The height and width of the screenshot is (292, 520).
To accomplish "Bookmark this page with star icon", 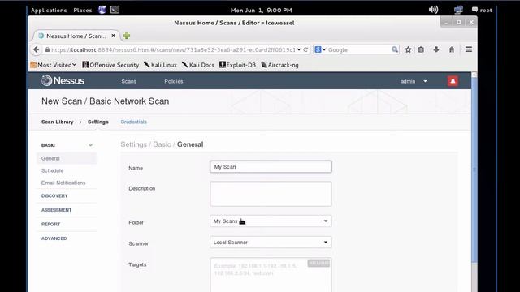I will click(x=408, y=49).
